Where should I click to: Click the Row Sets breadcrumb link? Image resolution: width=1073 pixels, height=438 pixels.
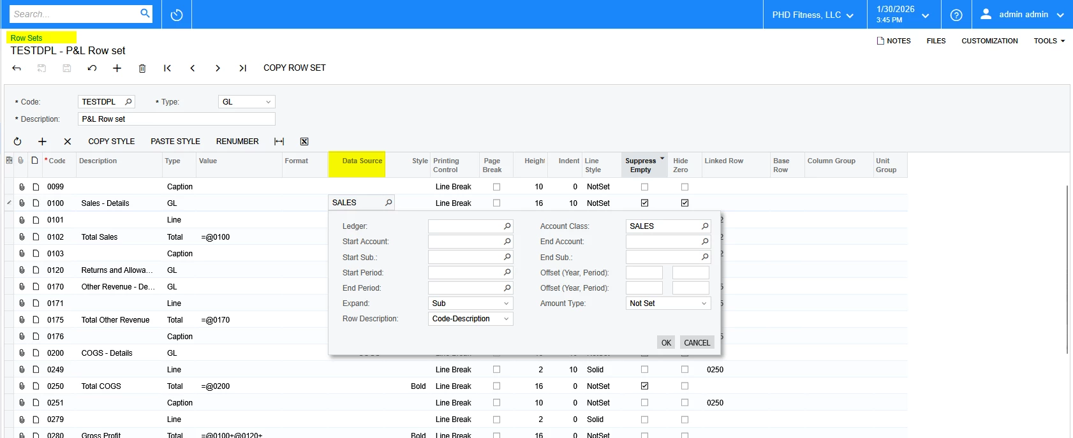point(26,38)
